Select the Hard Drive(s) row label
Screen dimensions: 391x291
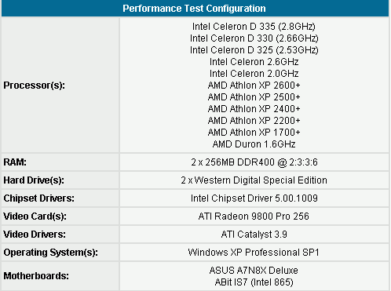[34, 180]
